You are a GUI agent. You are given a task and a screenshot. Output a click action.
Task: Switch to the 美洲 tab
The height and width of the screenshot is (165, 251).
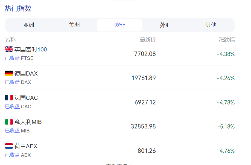tap(74, 25)
